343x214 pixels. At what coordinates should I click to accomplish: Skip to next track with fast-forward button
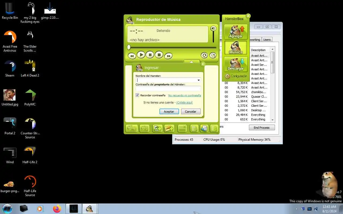[168, 56]
